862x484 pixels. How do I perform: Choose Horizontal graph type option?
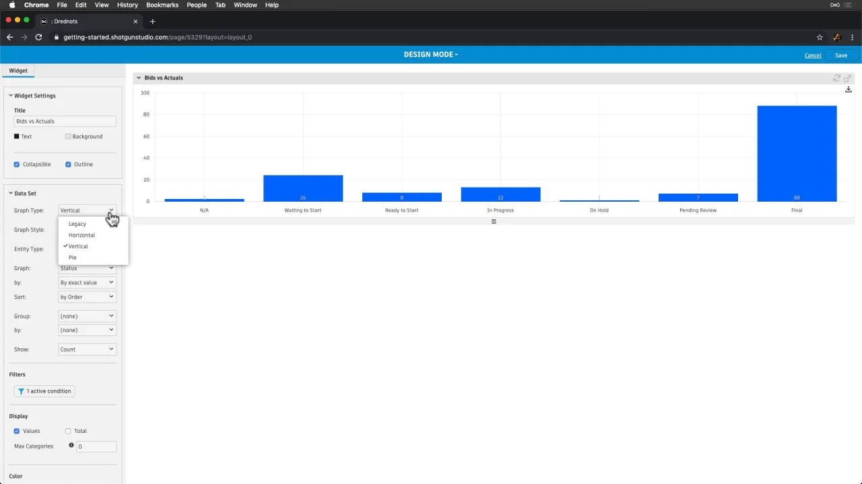click(x=81, y=235)
